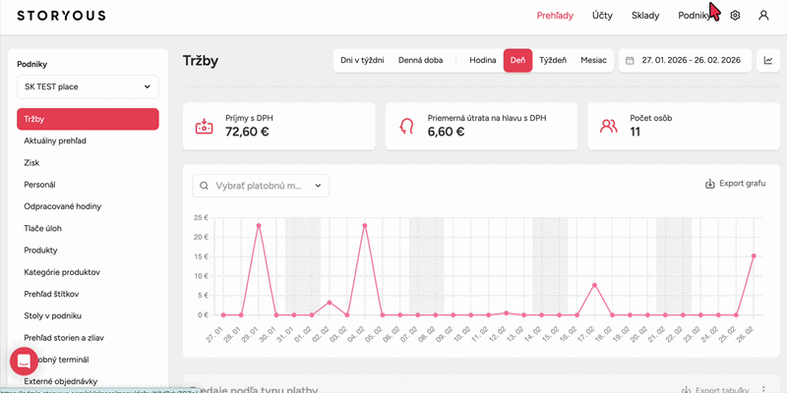Click the search icon in payment filter
Image resolution: width=787 pixels, height=393 pixels.
point(205,186)
